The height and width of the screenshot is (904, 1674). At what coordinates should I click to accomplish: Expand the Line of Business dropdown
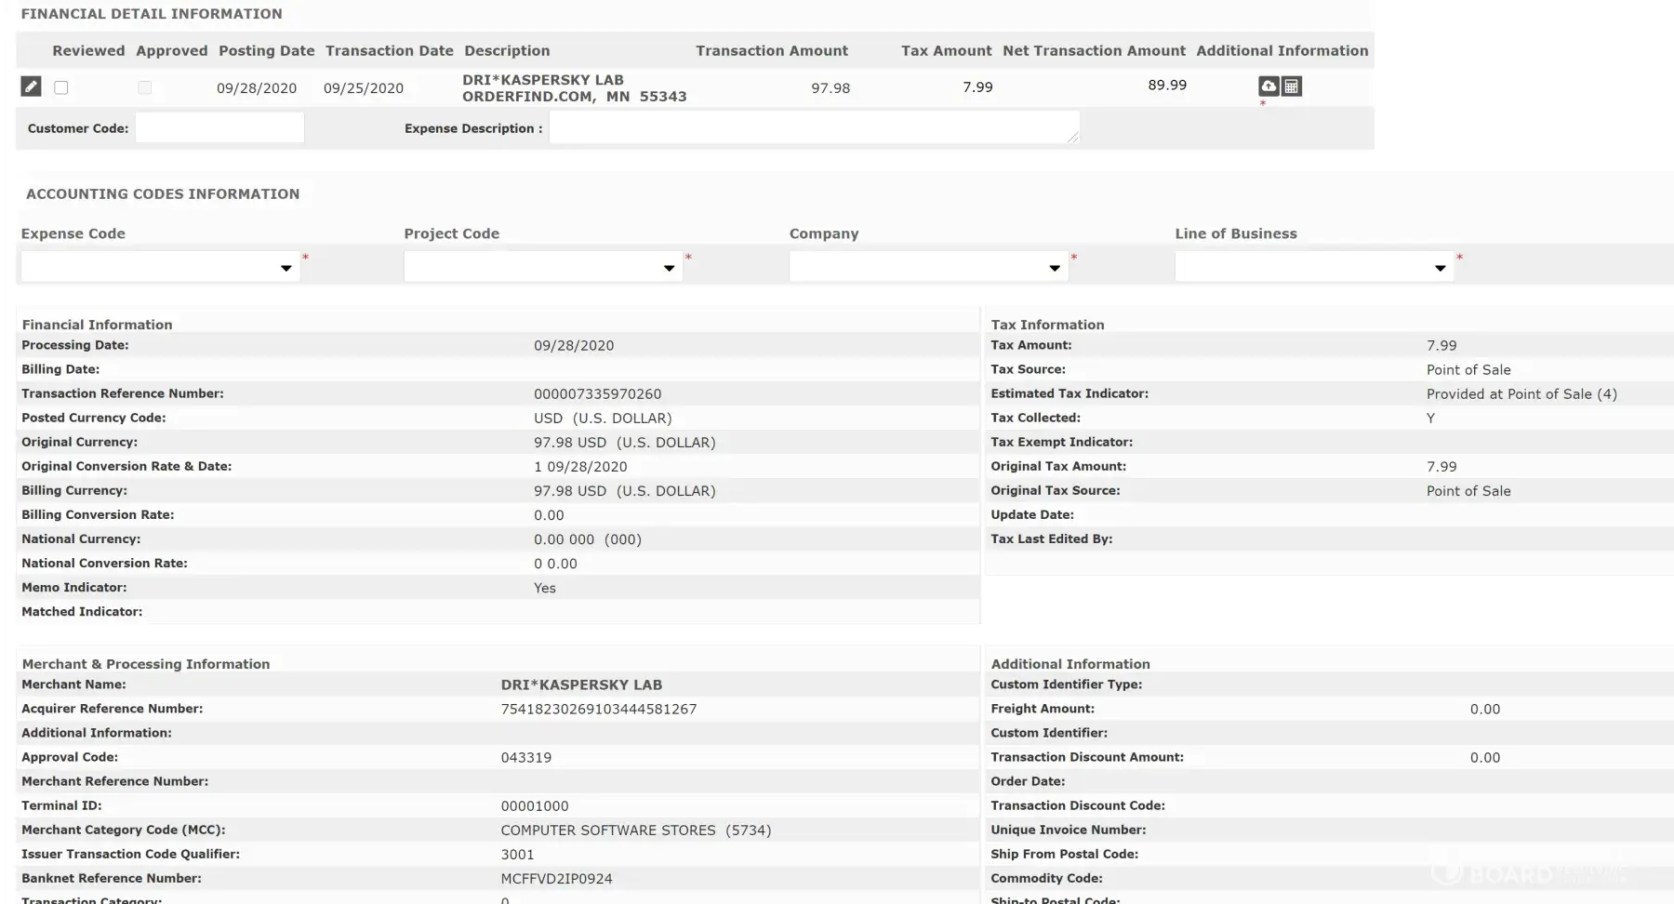point(1313,268)
